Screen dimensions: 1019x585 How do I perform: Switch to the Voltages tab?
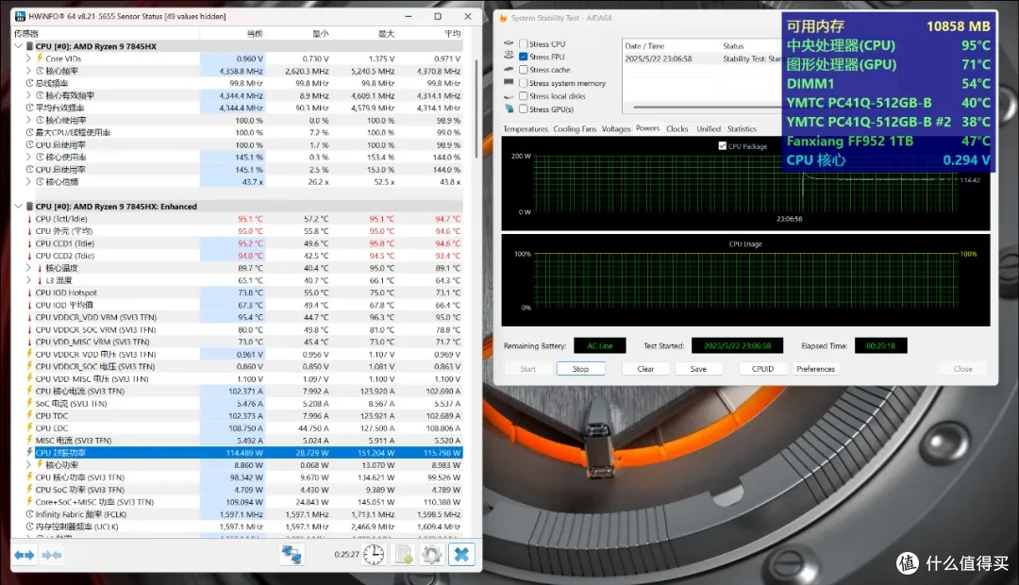[x=615, y=128]
